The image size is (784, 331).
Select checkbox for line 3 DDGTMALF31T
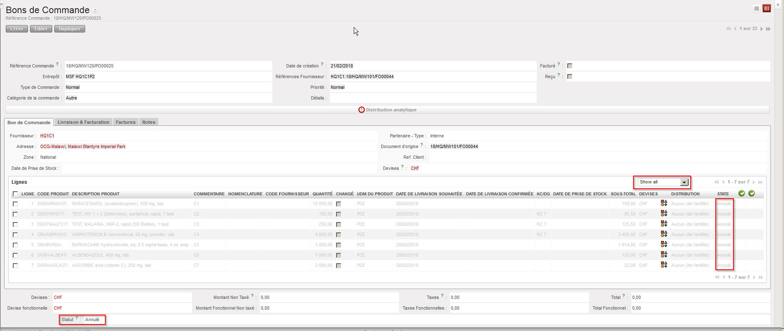(x=15, y=225)
